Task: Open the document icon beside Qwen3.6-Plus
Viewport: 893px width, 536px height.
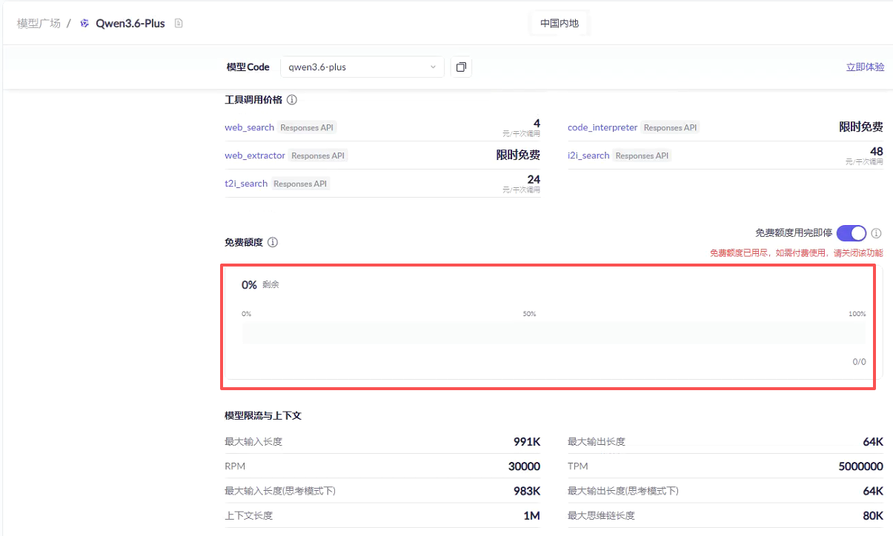Action: pyautogui.click(x=178, y=23)
